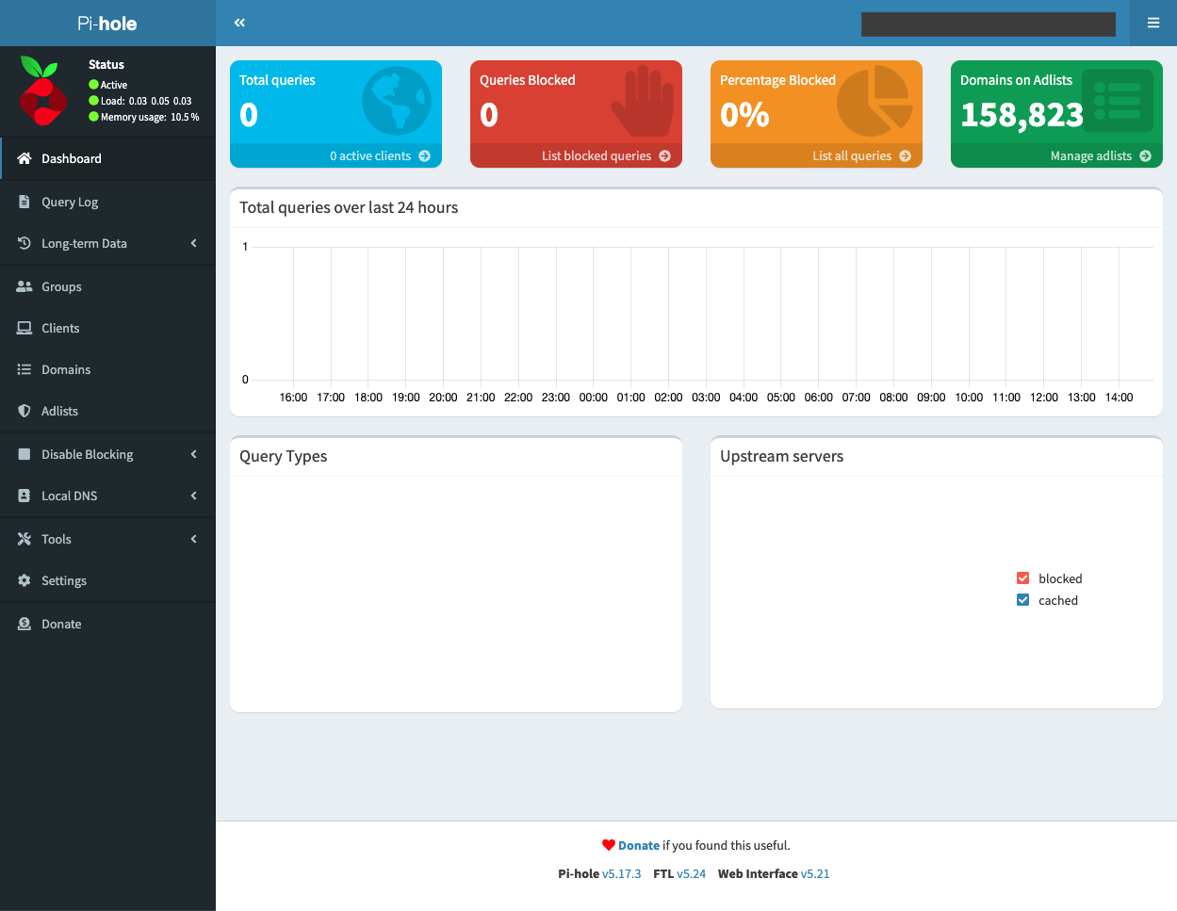Viewport: 1177px width, 911px height.
Task: Expand Local DNS submenu chevron
Action: click(x=194, y=496)
